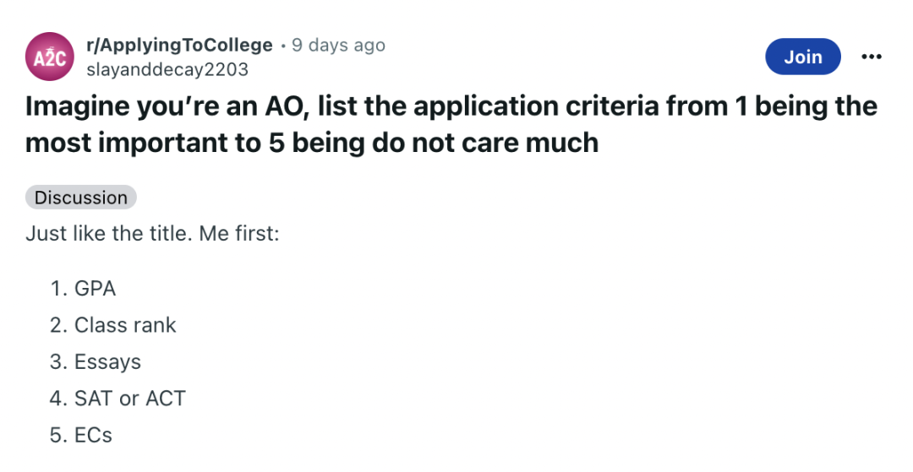913x472 pixels.
Task: Click the word ACT in item four
Action: pyautogui.click(x=166, y=399)
